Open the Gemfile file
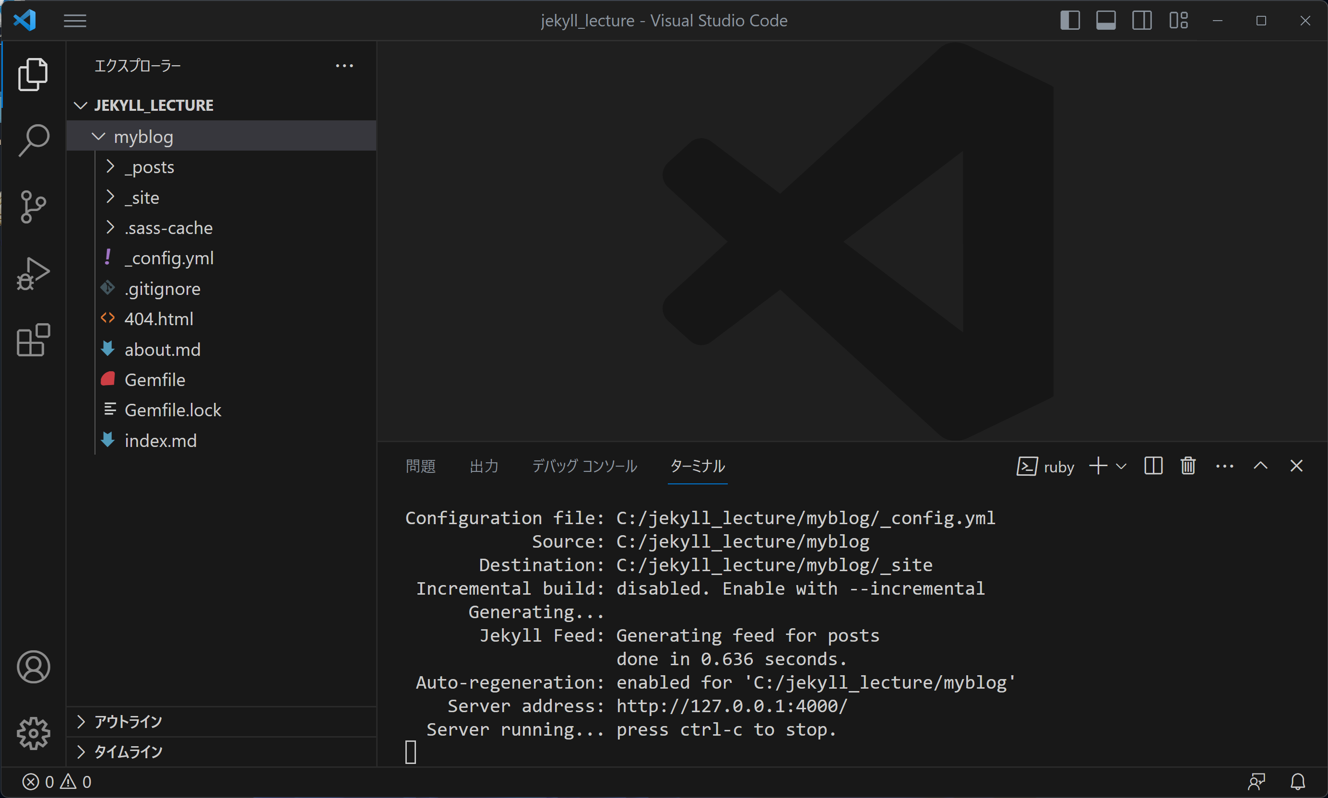This screenshot has height=798, width=1328. coord(221,380)
